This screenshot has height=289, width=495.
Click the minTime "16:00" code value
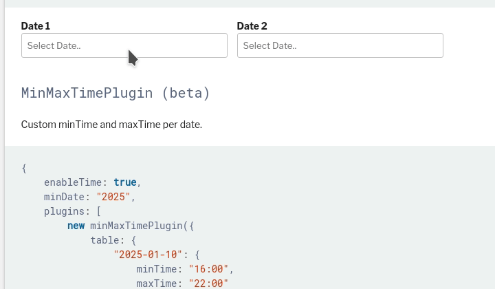pyautogui.click(x=208, y=269)
